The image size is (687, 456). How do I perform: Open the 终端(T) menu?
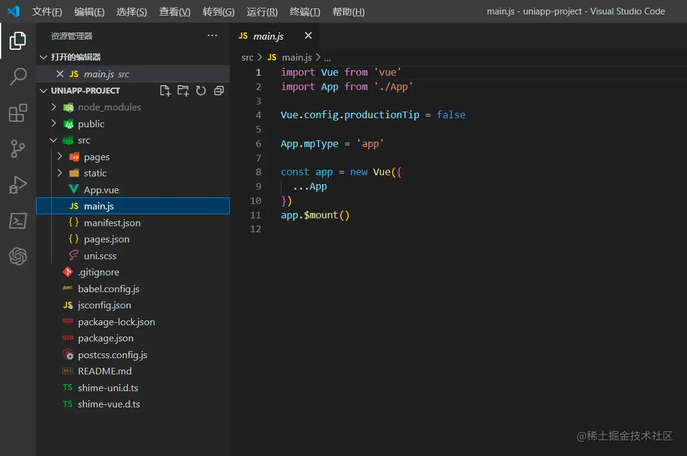pyautogui.click(x=305, y=12)
